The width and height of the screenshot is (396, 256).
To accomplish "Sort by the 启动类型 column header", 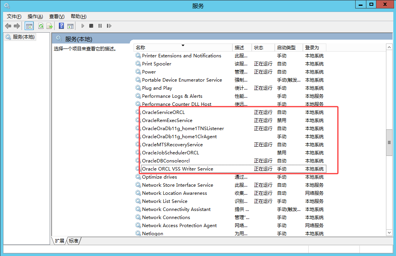I will click(x=289, y=47).
